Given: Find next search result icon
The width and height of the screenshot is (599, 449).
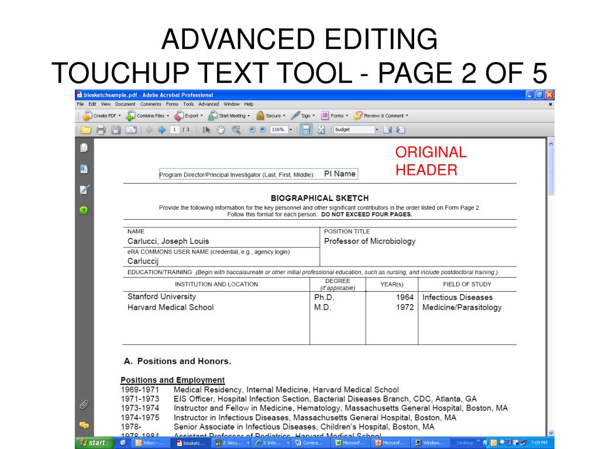Looking at the screenshot, I should pyautogui.click(x=400, y=130).
